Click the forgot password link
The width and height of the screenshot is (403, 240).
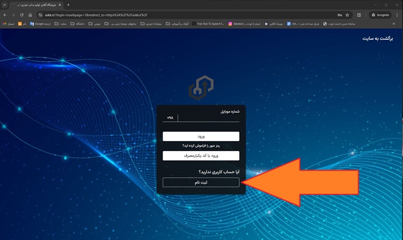201,146
